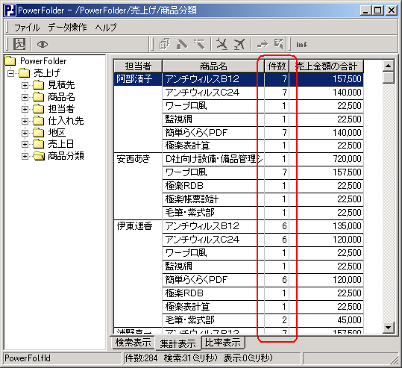Click the 極楽帳票設計 product cell
The width and height of the screenshot is (402, 368).
click(213, 199)
